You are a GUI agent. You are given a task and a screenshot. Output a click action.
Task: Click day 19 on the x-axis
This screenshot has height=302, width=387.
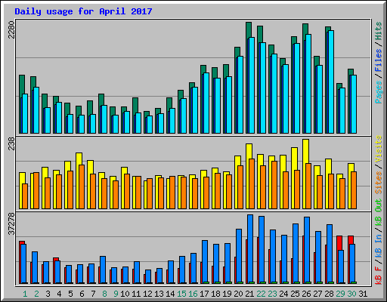(227, 294)
